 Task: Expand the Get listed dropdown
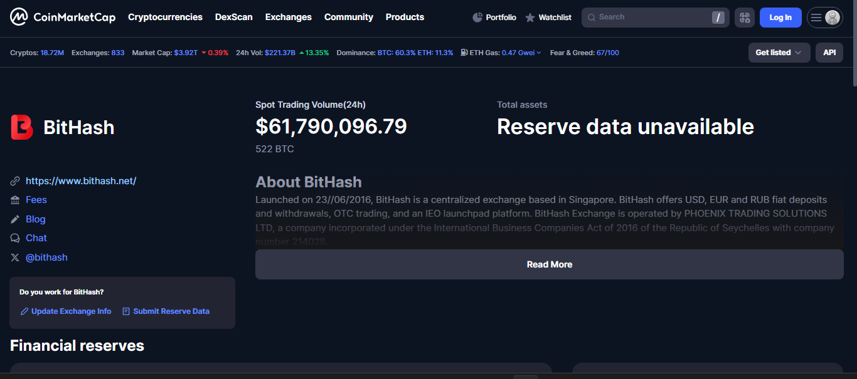tap(779, 53)
